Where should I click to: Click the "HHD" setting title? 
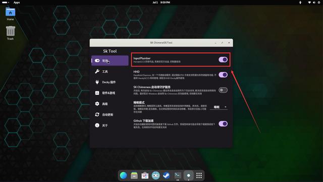[136, 72]
